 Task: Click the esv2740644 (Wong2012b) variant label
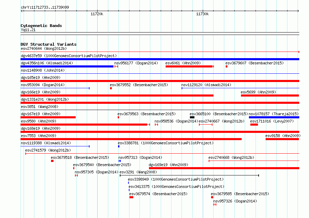[44, 48]
